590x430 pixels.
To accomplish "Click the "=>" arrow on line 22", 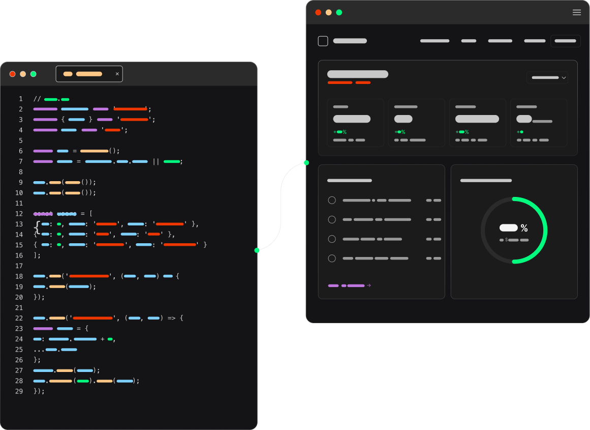I will [172, 318].
